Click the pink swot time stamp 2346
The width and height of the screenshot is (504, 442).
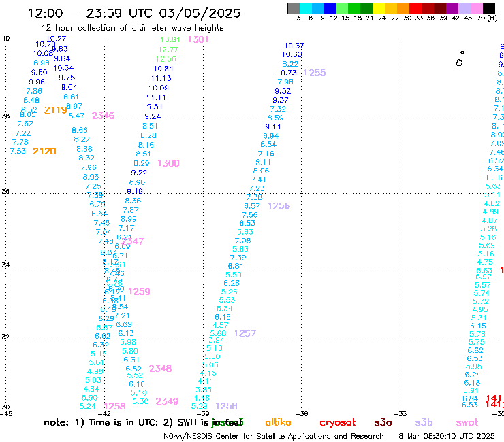click(x=103, y=116)
